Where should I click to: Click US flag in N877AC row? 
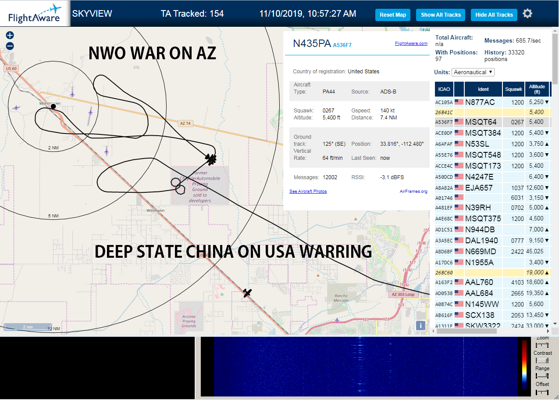coord(459,102)
